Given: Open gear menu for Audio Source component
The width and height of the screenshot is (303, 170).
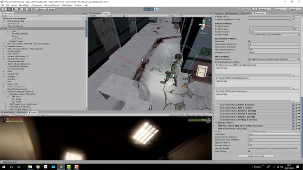Looking at the screenshot, I should pyautogui.click(x=299, y=123).
